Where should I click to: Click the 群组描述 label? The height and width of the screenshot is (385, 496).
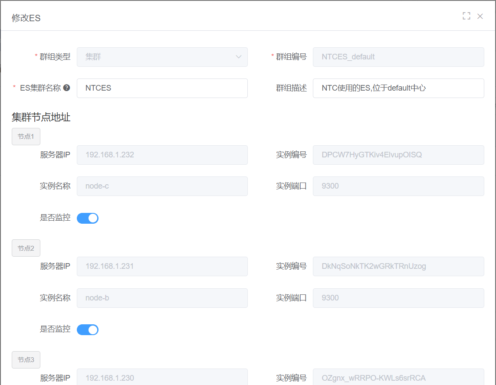pyautogui.click(x=291, y=88)
